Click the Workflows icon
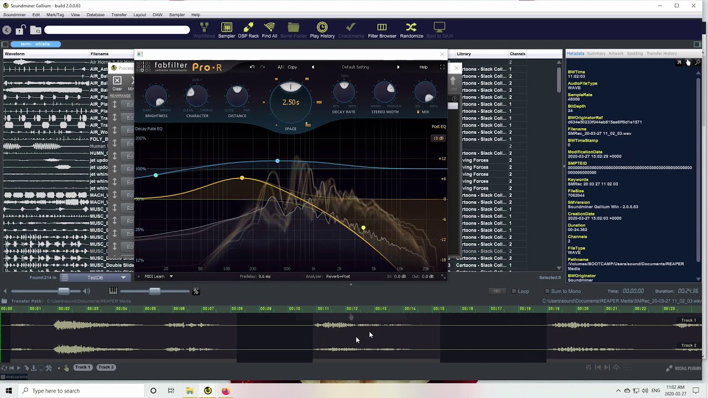 [204, 30]
